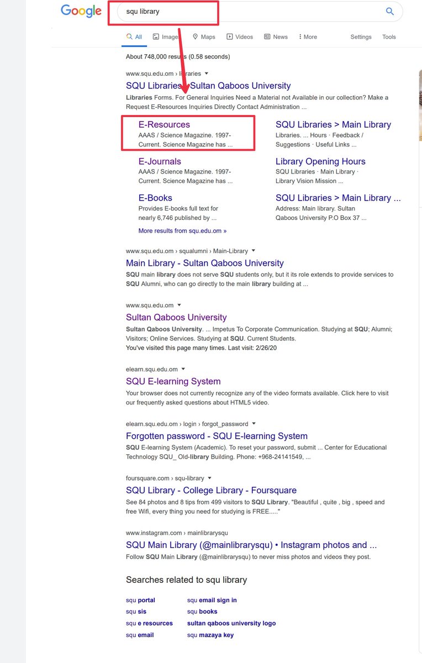Open the E-Books sitelink
422x663 pixels.
click(155, 198)
